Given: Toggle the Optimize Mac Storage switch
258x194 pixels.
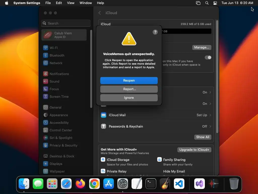Looking at the screenshot, I should (208, 57).
